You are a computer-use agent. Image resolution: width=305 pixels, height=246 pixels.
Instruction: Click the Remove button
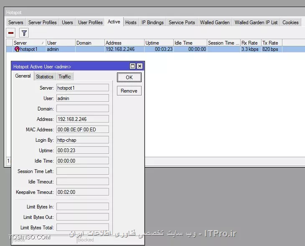click(x=129, y=91)
